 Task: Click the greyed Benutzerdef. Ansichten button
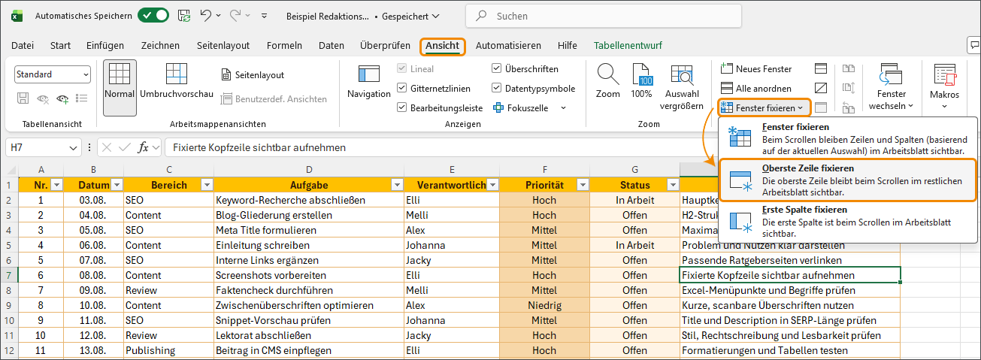274,98
